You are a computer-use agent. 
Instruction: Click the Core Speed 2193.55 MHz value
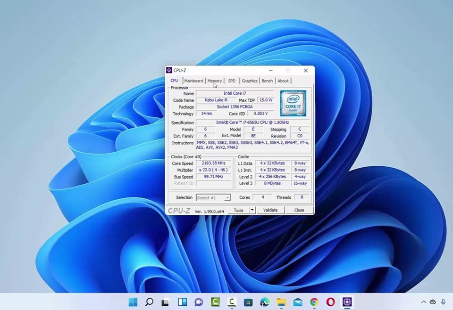click(x=213, y=163)
